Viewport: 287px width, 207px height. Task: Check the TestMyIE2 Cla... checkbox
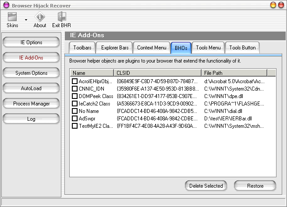coord(74,126)
